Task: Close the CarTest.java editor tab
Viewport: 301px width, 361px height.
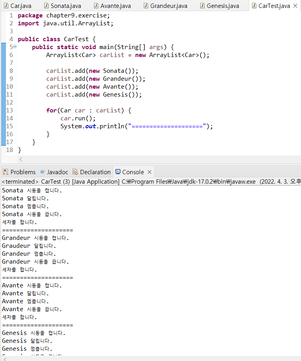Action: [x=295, y=6]
